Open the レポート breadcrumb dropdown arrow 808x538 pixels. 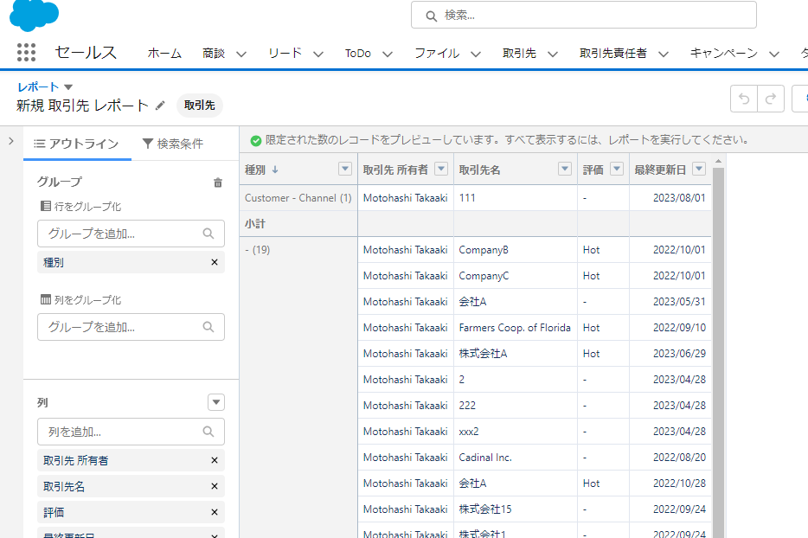(x=68, y=87)
